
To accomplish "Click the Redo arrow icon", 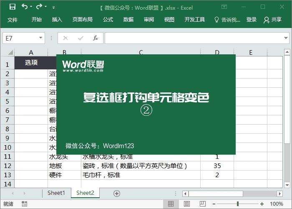I will [39, 7].
